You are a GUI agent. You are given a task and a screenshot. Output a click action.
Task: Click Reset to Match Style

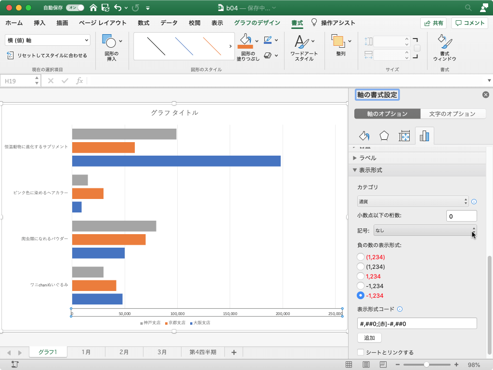click(x=47, y=55)
